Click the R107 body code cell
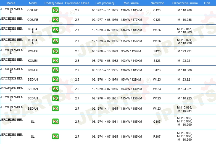The width and height of the screenshot is (216, 144). 157,137
